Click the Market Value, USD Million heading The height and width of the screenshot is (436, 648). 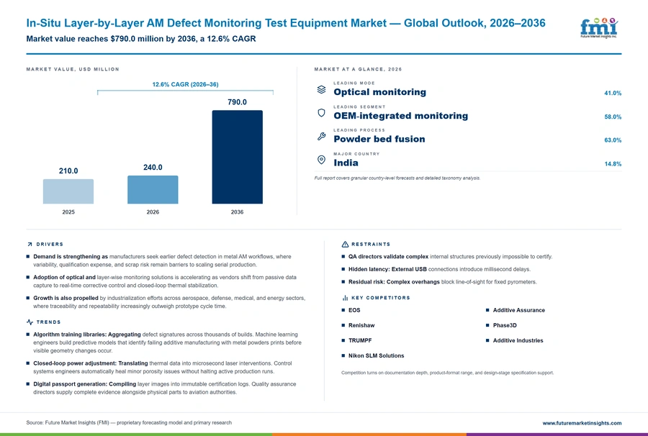[73, 69]
